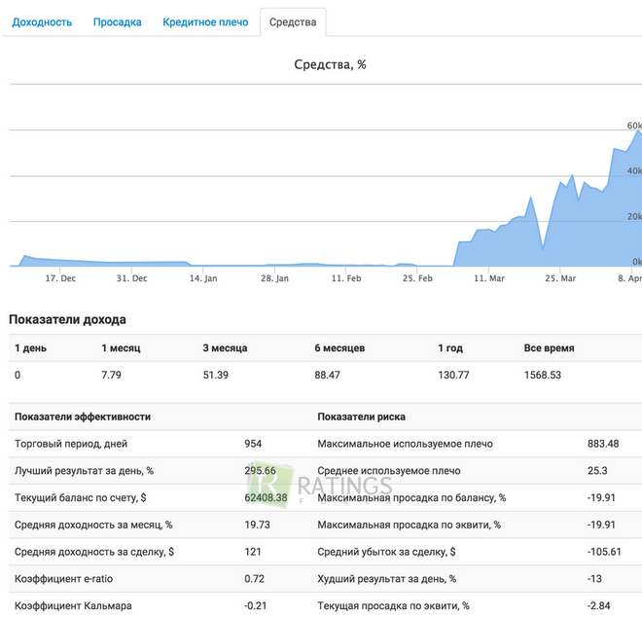Click the value 51.39
The image size is (642, 617).
point(216,375)
